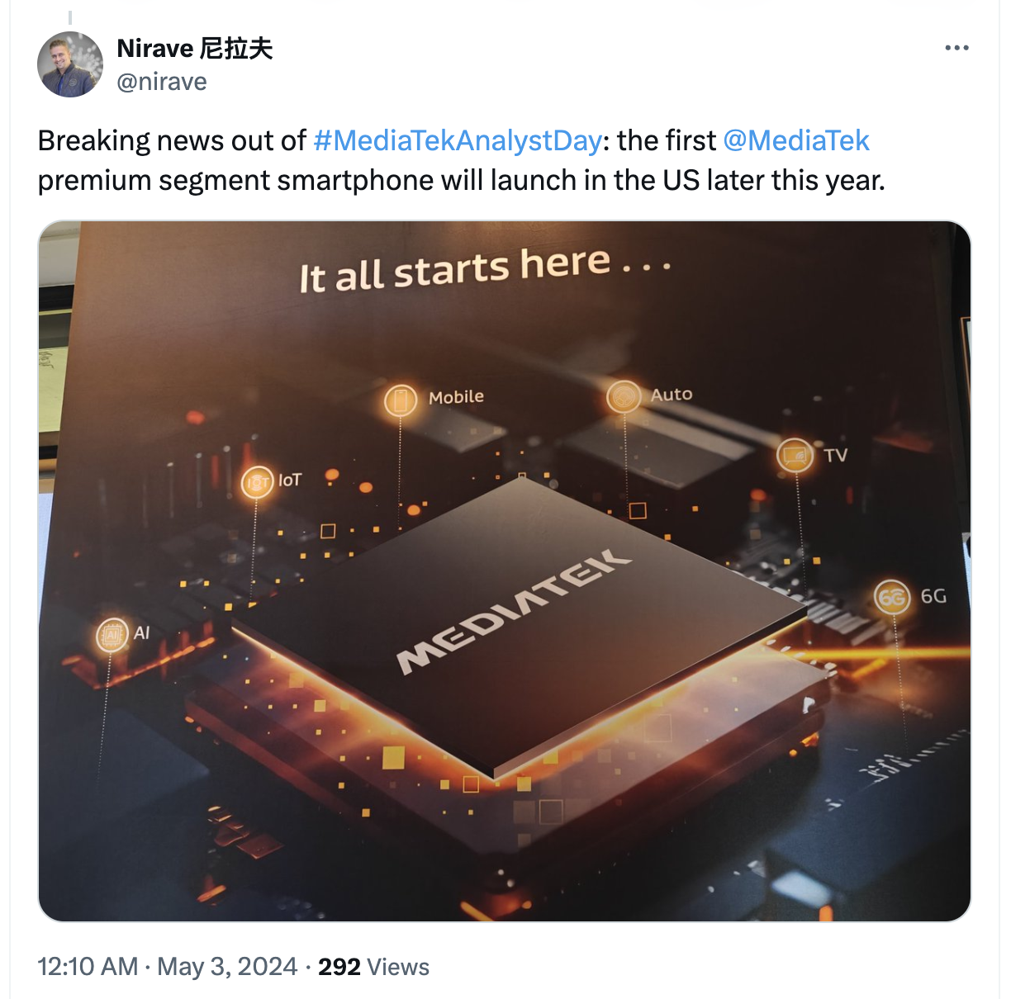Open the @nirave handle profile
1011x999 pixels.
tap(162, 82)
